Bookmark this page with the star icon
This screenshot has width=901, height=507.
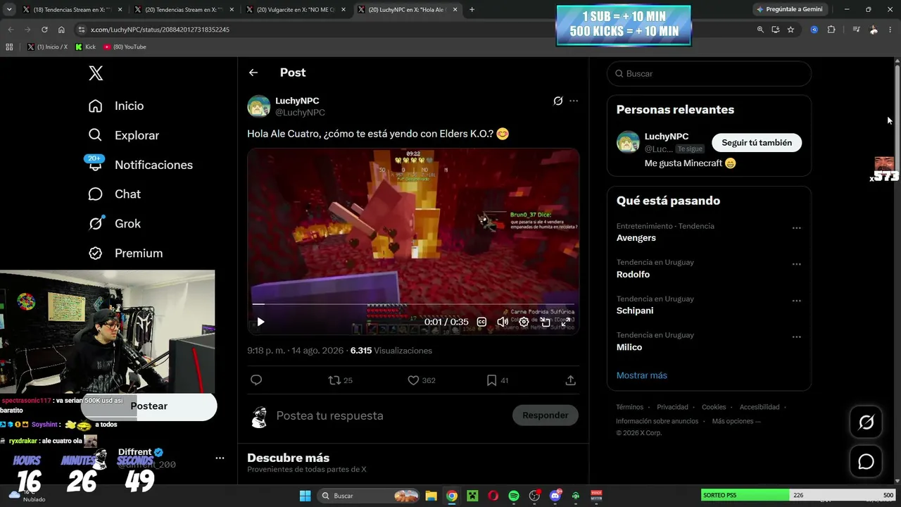tap(790, 30)
